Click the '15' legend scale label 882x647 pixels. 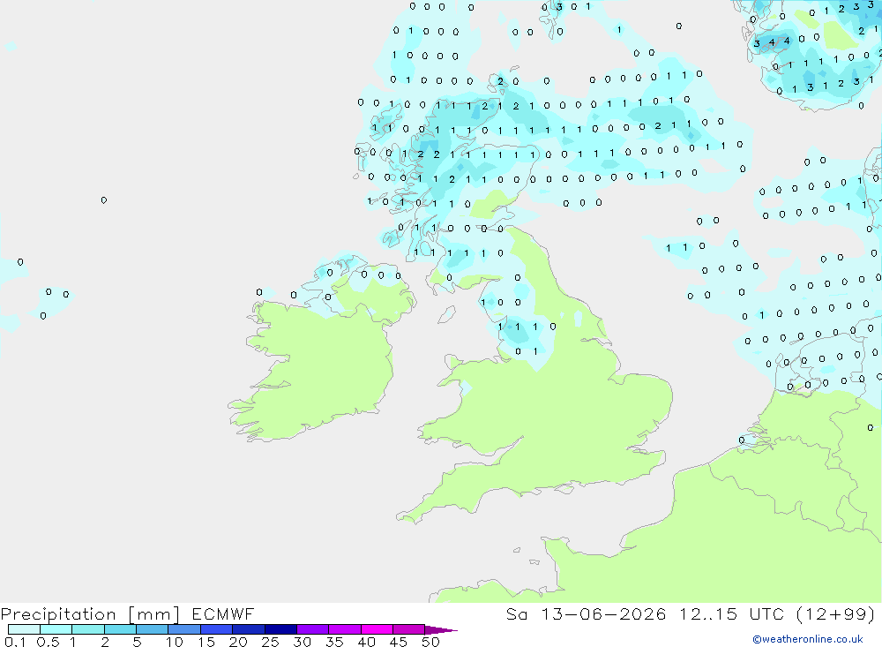point(206,642)
